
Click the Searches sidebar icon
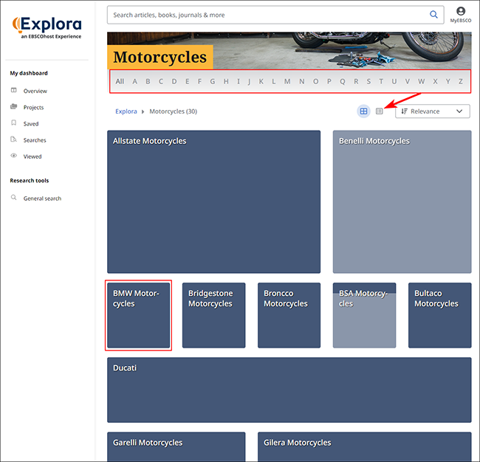point(14,139)
